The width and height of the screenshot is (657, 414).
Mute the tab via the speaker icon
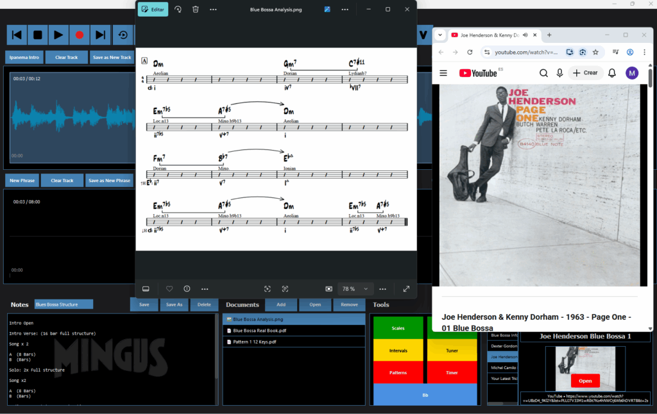[x=525, y=35]
